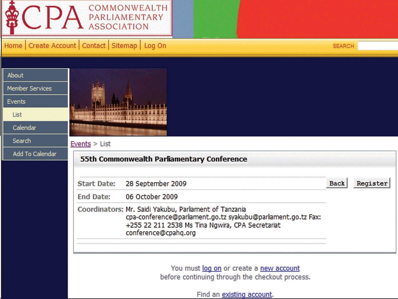The image size is (398, 299).
Task: Follow the 'existing account' link
Action: (247, 294)
